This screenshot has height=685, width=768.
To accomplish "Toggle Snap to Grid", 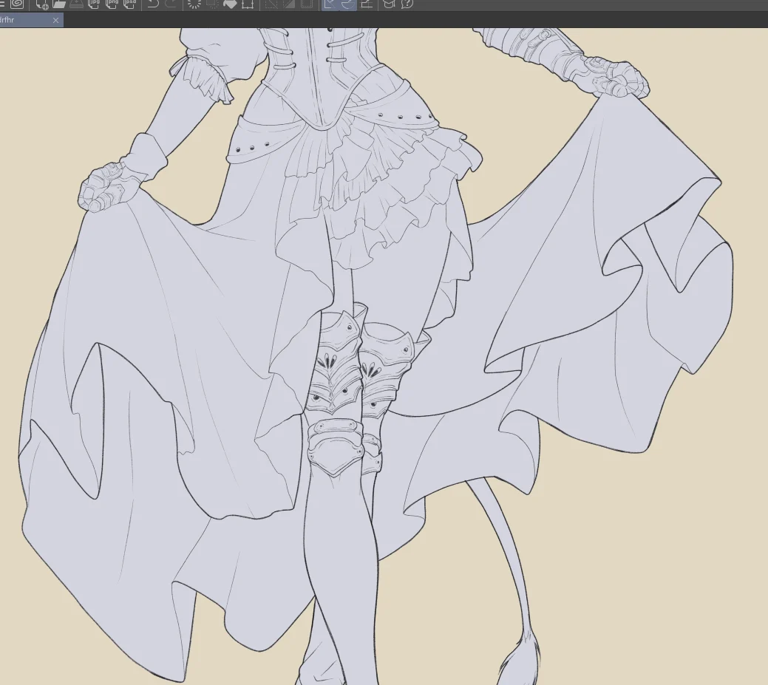I will point(365,4).
